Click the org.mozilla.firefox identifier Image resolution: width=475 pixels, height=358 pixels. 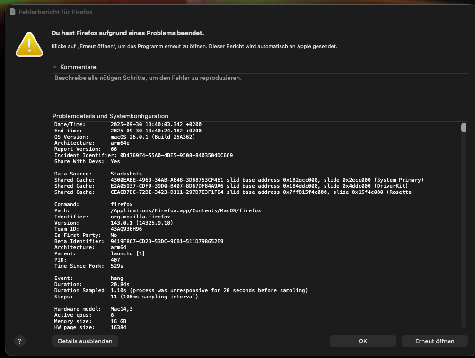(x=140, y=217)
